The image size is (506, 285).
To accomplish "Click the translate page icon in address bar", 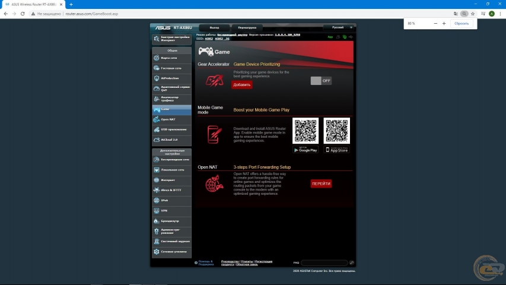I will click(456, 14).
